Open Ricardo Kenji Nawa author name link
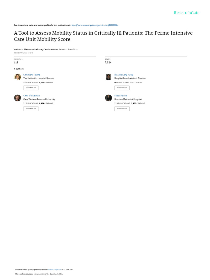The height and width of the screenshot is (280, 210). [124, 75]
